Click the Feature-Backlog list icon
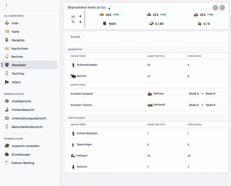The width and height of the screenshot is (231, 186). click(x=7, y=163)
